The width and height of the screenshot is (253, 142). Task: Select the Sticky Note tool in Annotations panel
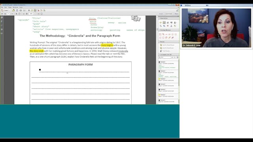(x=160, y=22)
